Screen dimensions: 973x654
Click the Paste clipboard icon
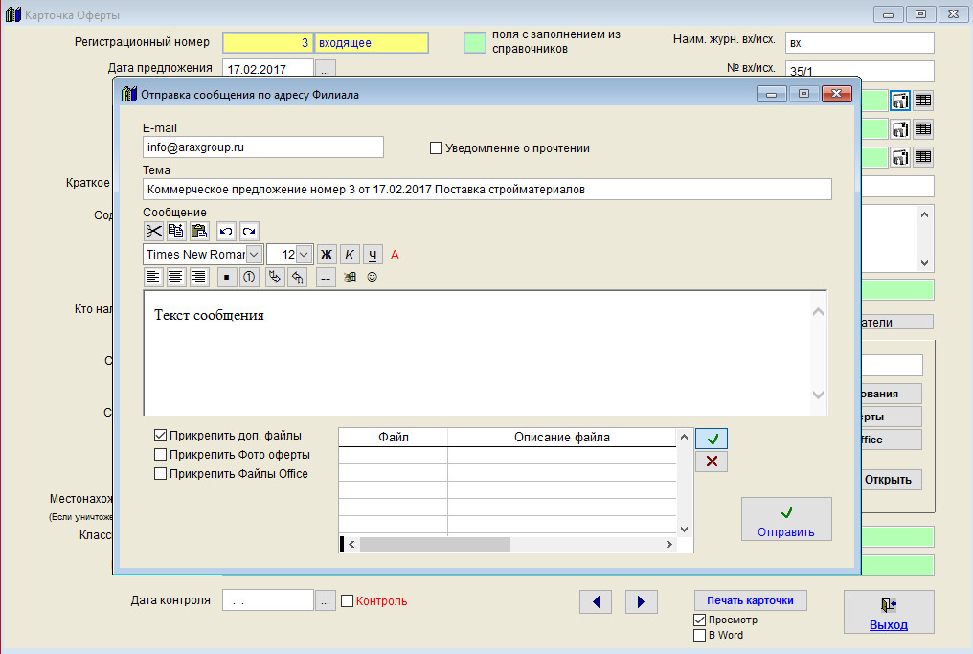199,231
